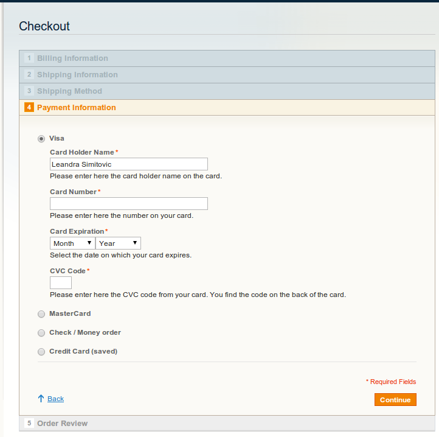The height and width of the screenshot is (437, 439).
Task: Click the step 1 number badge
Action: point(29,58)
